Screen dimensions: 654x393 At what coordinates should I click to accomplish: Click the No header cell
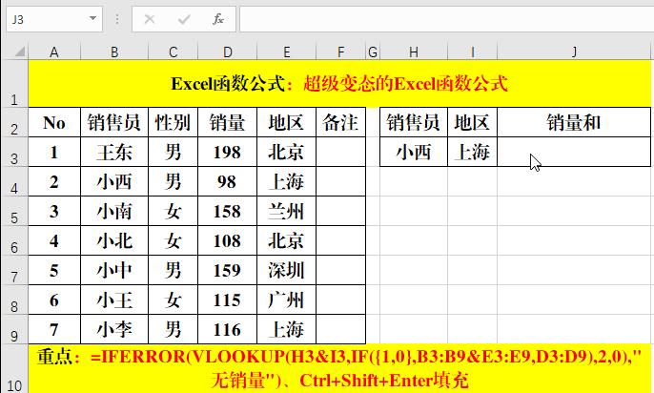54,122
